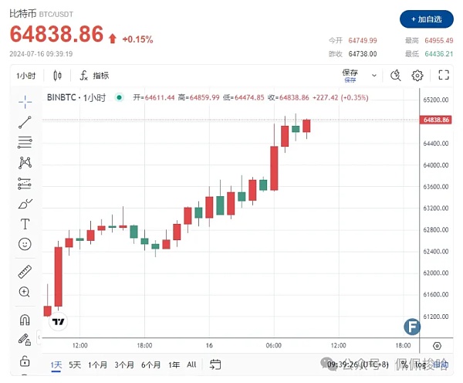Select the 3个月 time range
Image resolution: width=463 pixels, height=383 pixels.
[x=124, y=364]
